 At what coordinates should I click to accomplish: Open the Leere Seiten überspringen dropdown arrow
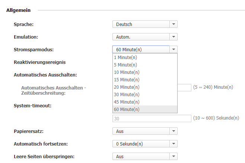tap(174, 156)
